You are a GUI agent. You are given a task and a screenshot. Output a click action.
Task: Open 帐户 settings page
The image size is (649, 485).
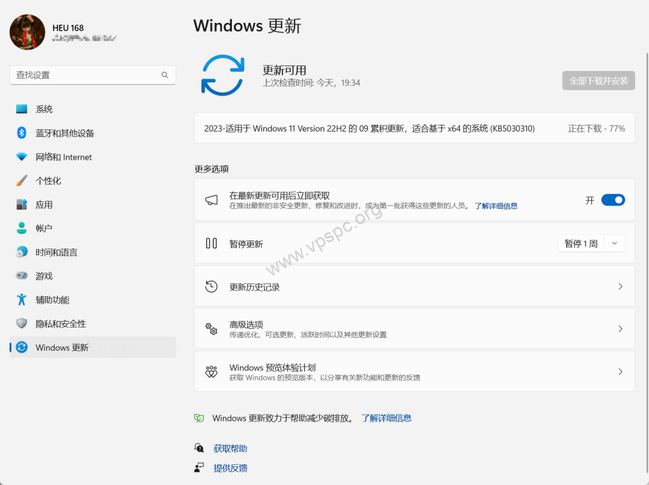pyautogui.click(x=93, y=228)
